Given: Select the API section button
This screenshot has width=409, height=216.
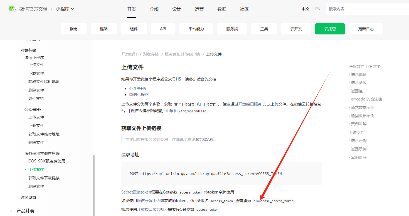Looking at the screenshot, I should (163, 29).
